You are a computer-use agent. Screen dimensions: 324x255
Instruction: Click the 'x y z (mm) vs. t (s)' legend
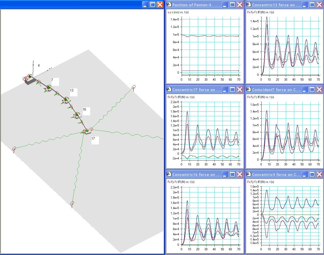click(x=178, y=12)
